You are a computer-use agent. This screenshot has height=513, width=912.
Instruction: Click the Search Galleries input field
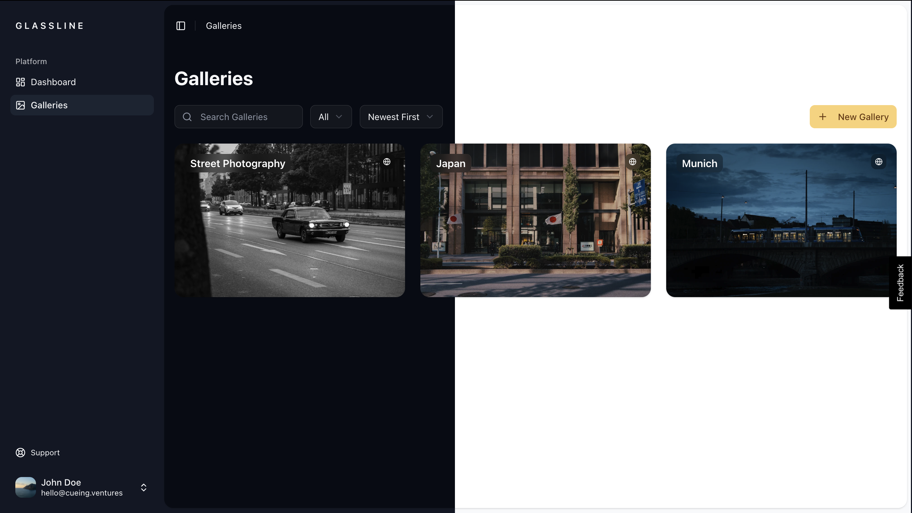click(x=238, y=116)
